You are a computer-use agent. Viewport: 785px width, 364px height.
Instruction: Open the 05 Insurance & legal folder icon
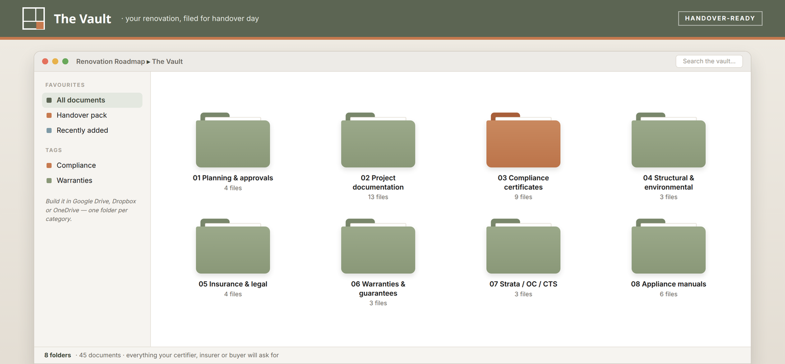pos(233,246)
